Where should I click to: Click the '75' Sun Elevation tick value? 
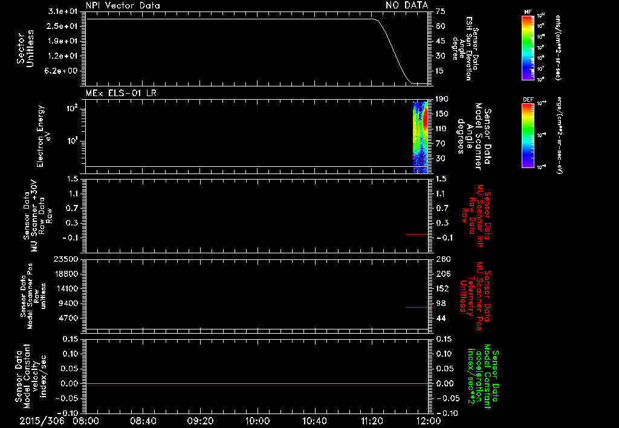pos(441,11)
